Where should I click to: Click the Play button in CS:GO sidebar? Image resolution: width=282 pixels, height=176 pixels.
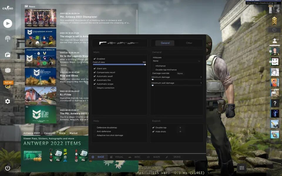pyautogui.click(x=8, y=23)
